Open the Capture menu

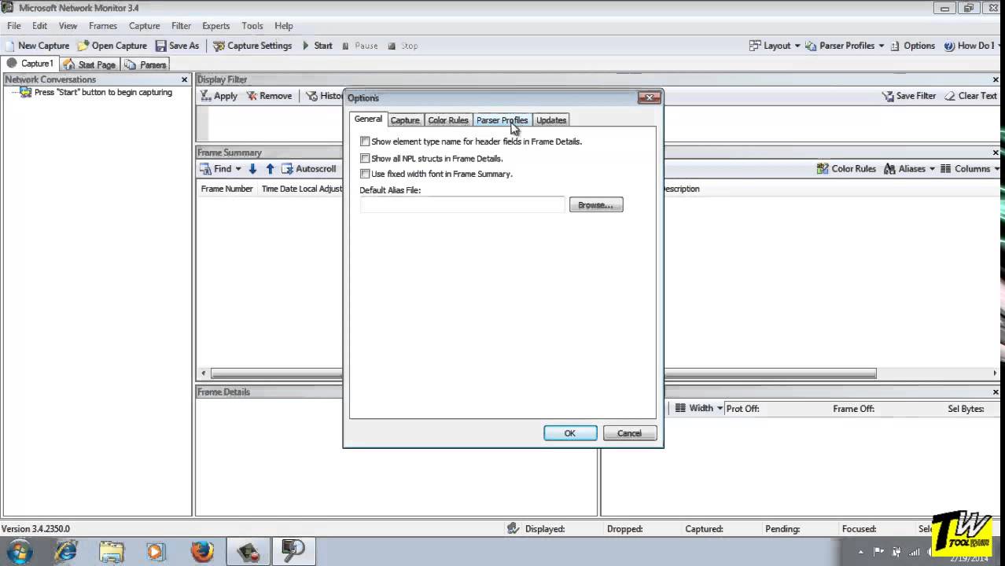click(144, 26)
